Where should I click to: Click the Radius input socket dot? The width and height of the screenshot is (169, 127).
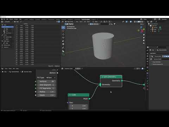pyautogui.click(x=36, y=92)
